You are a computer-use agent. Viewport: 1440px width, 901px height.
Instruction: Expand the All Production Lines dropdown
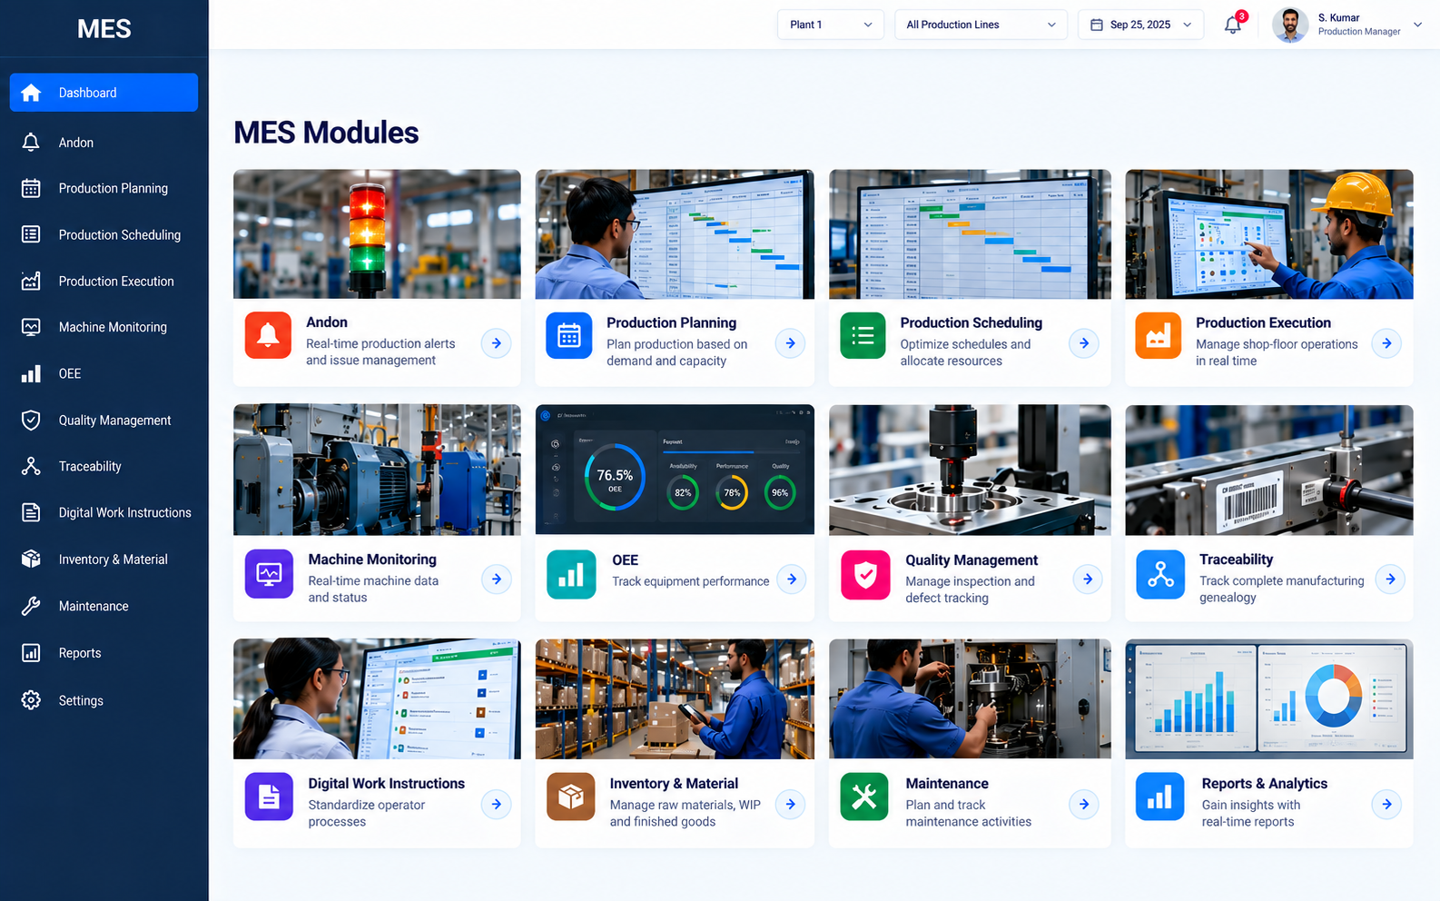981,25
